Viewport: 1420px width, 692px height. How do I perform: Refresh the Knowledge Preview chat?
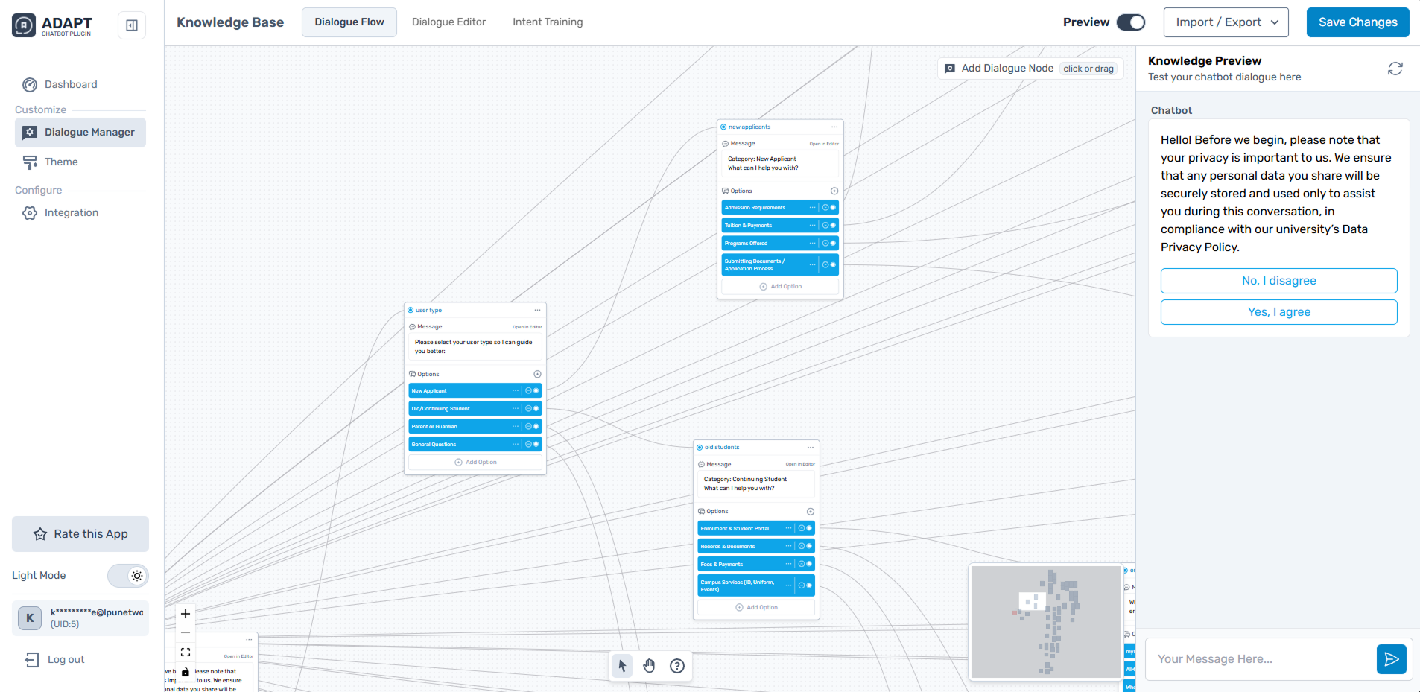coord(1395,69)
